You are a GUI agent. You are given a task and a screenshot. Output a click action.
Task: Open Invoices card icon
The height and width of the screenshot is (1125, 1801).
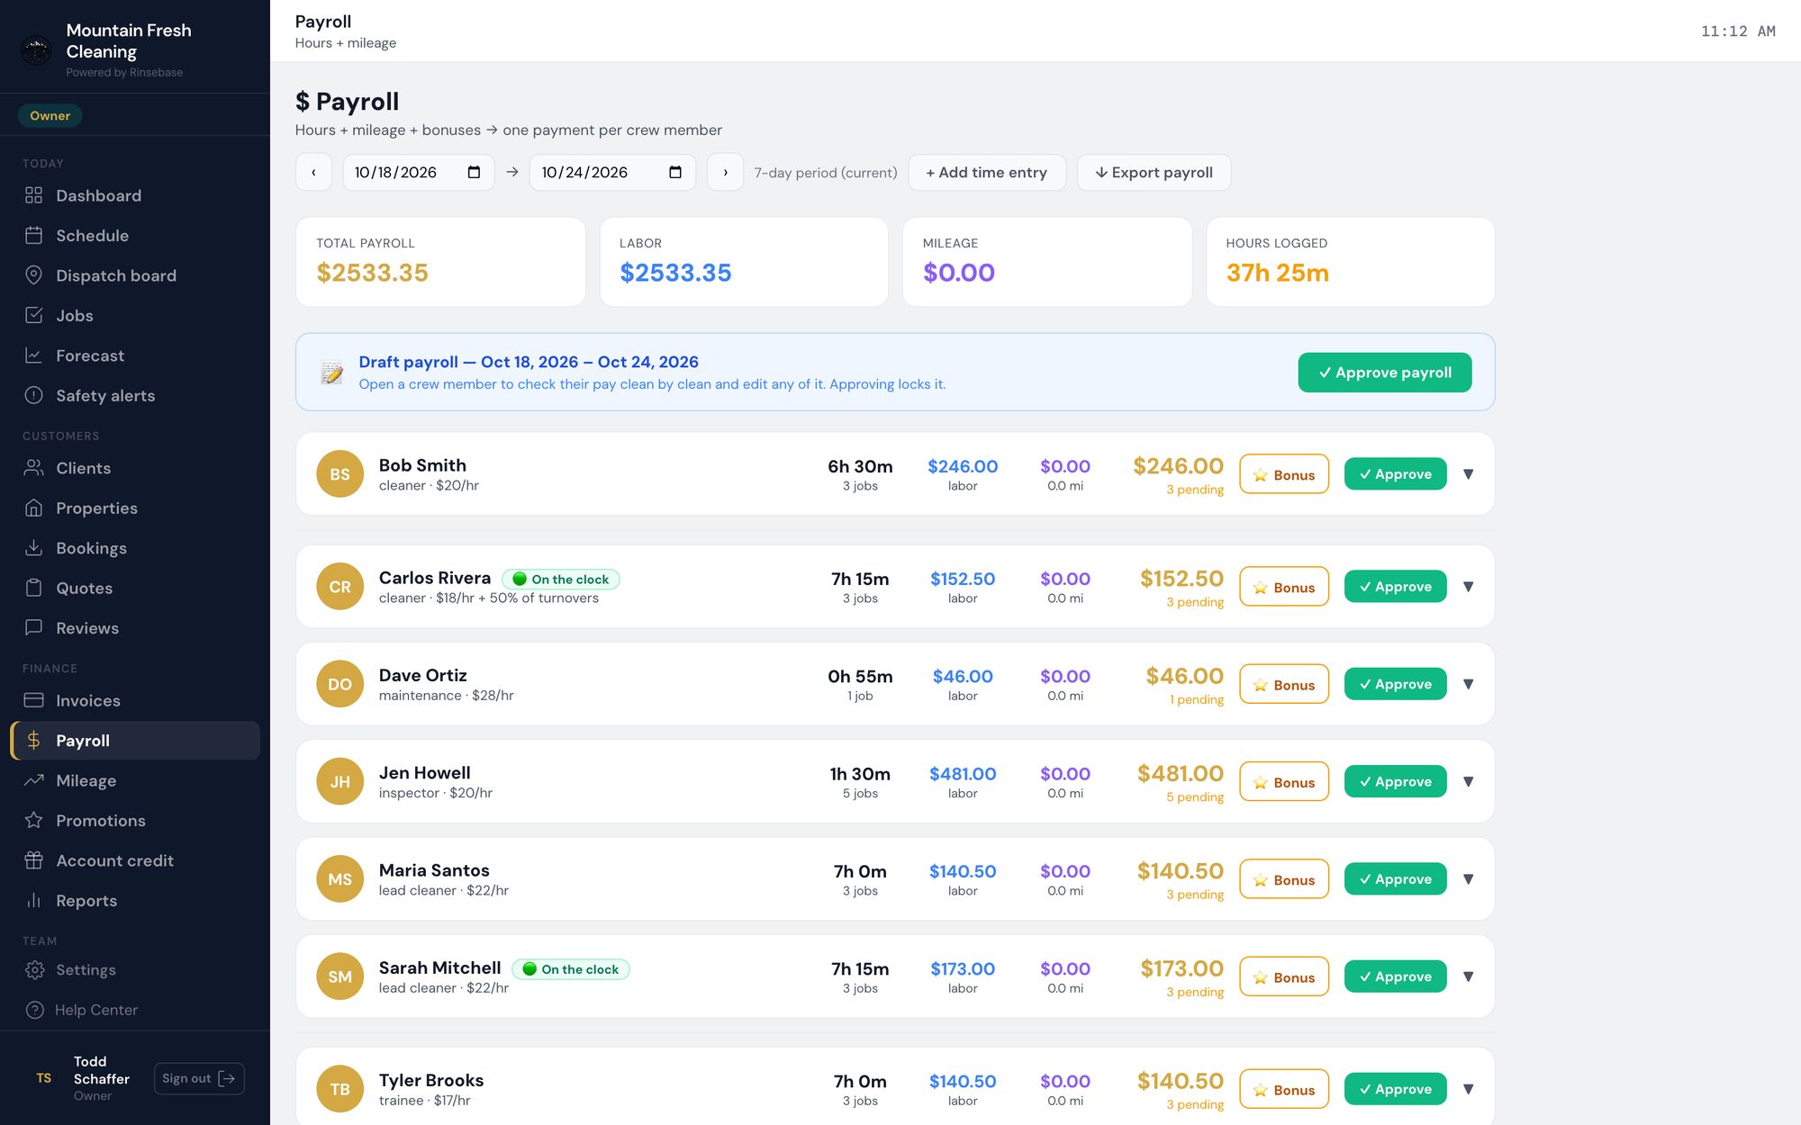[x=34, y=700]
